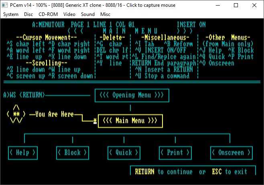
Task: Click 'RETURN to continue' text
Action: [x=163, y=172]
